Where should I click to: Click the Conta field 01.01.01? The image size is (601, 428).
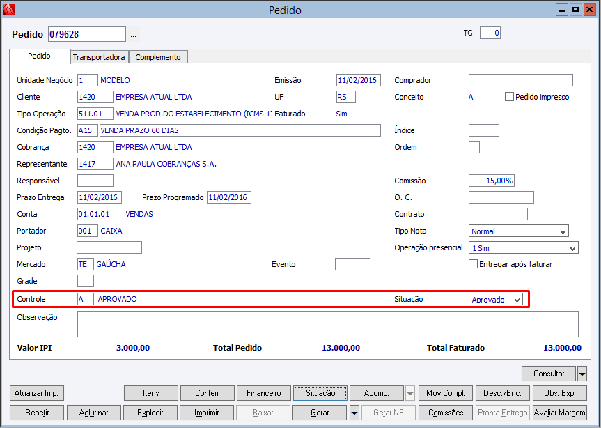point(100,214)
